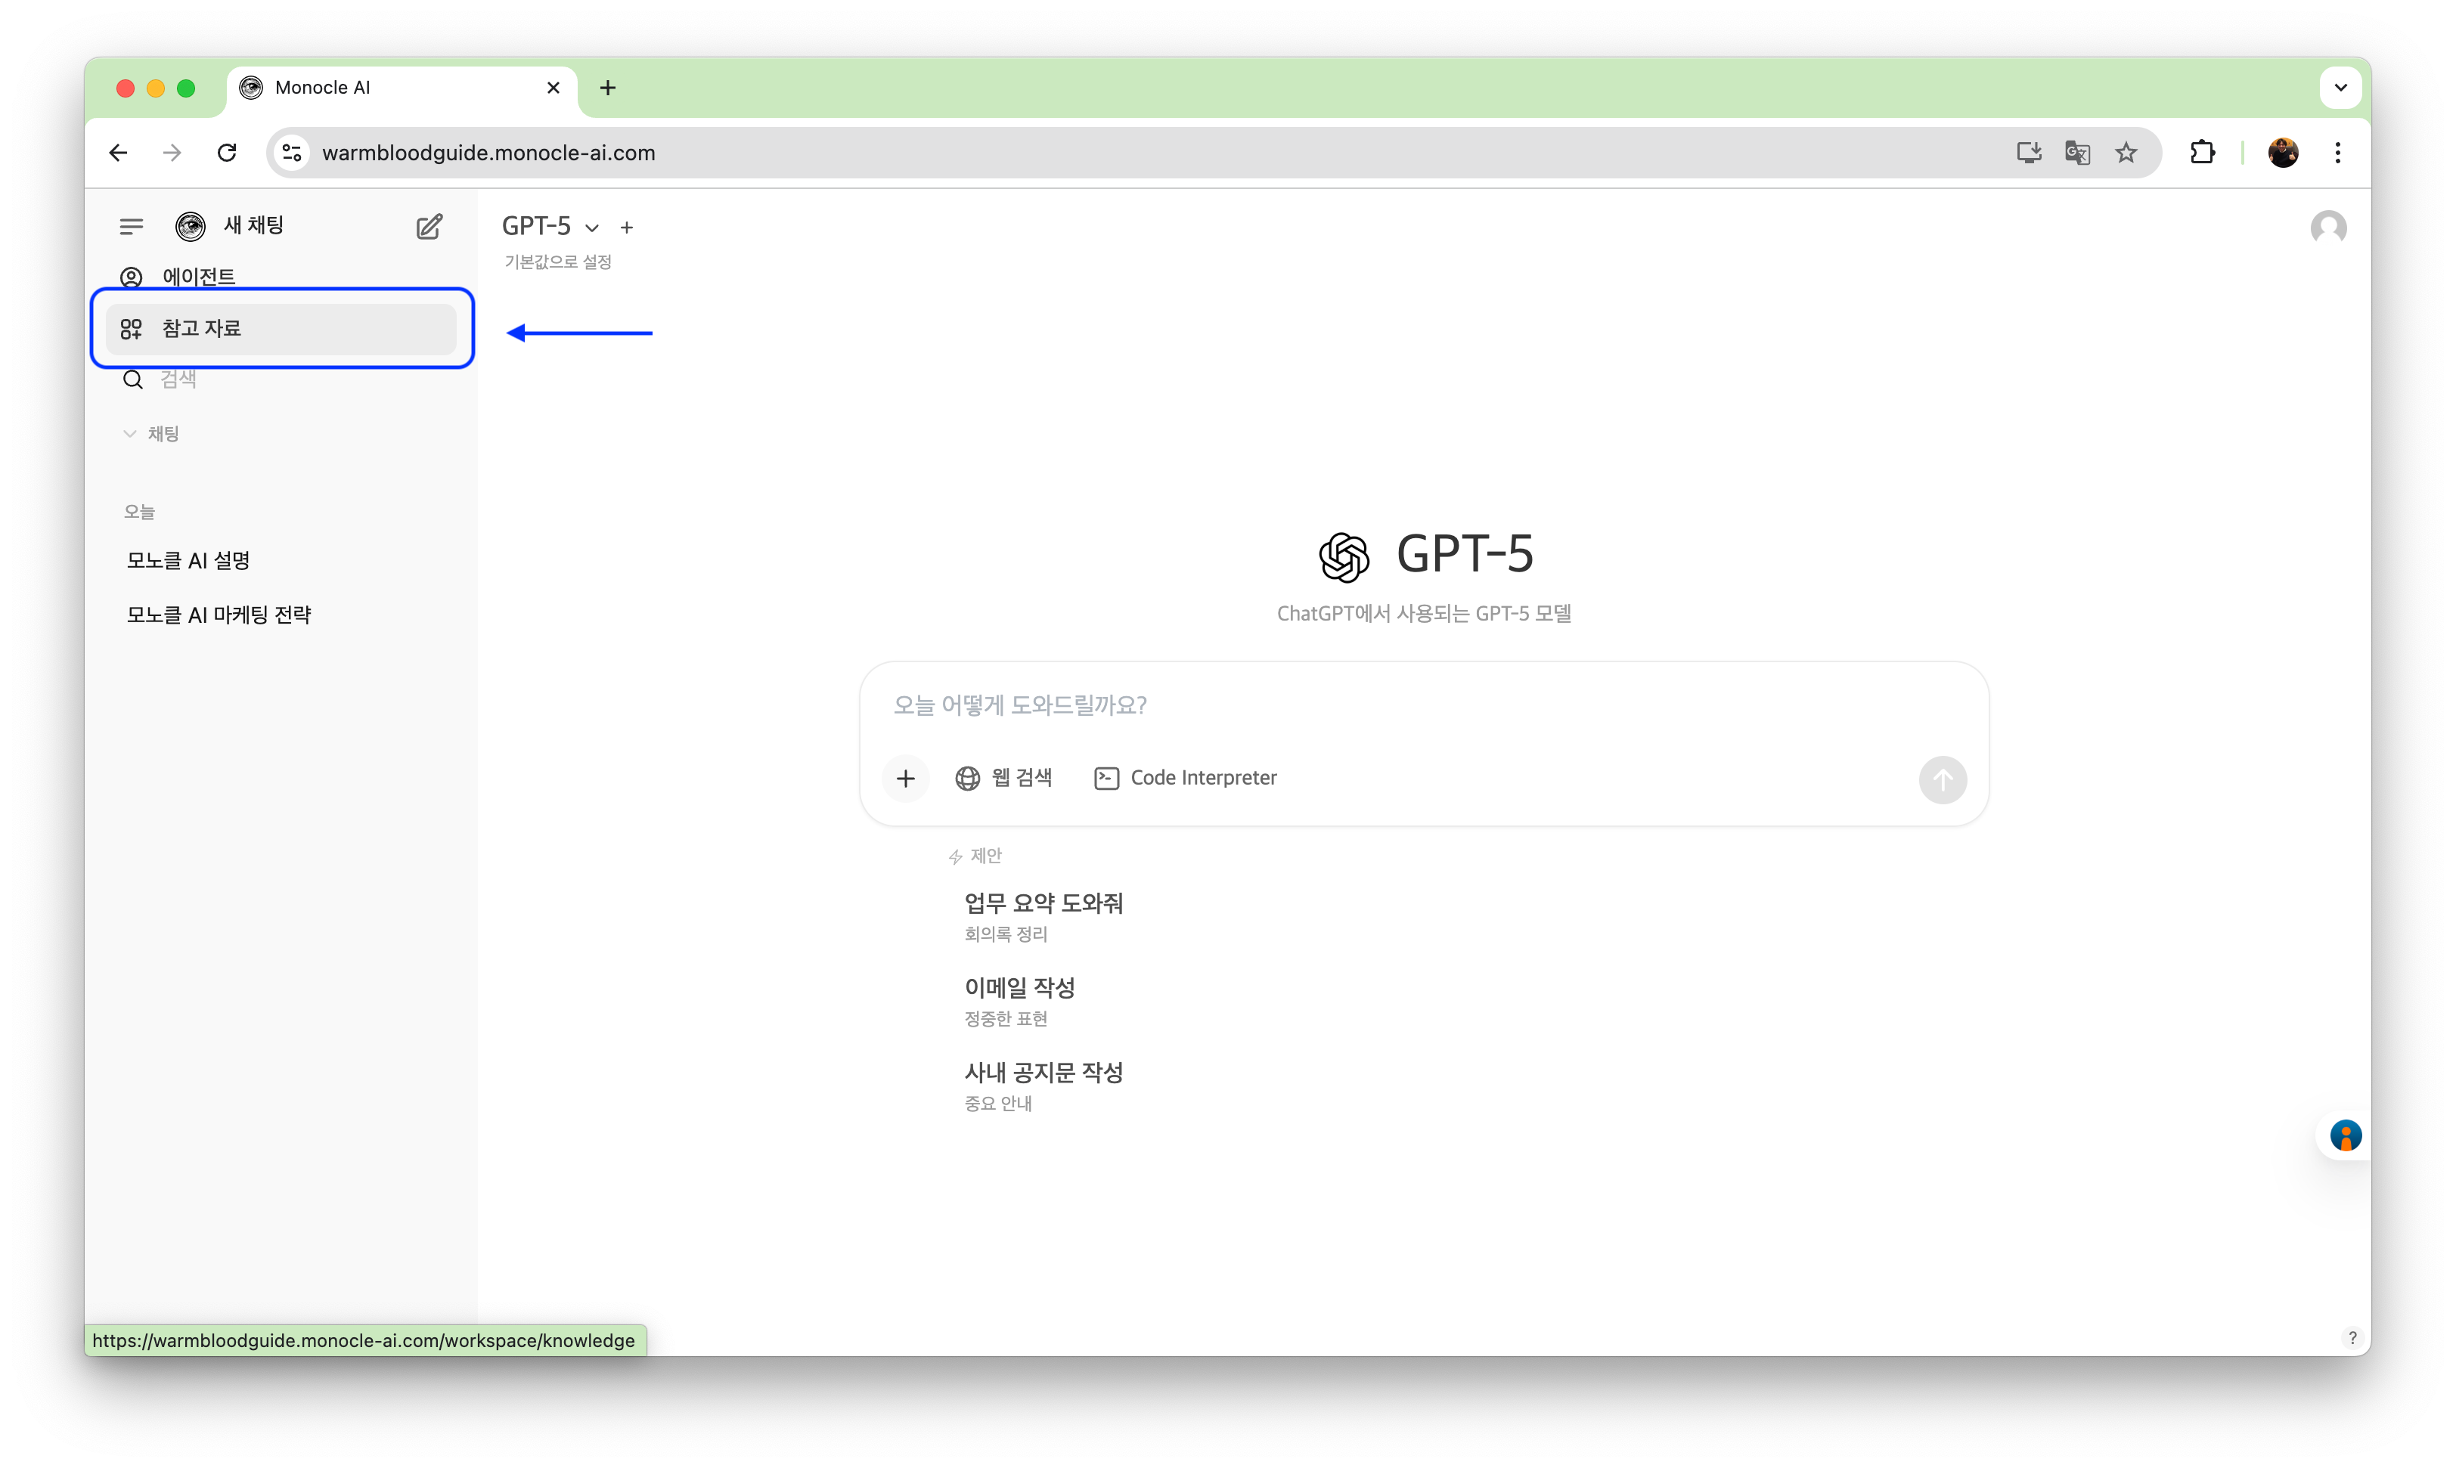Click the new chat compose icon

pyautogui.click(x=429, y=227)
